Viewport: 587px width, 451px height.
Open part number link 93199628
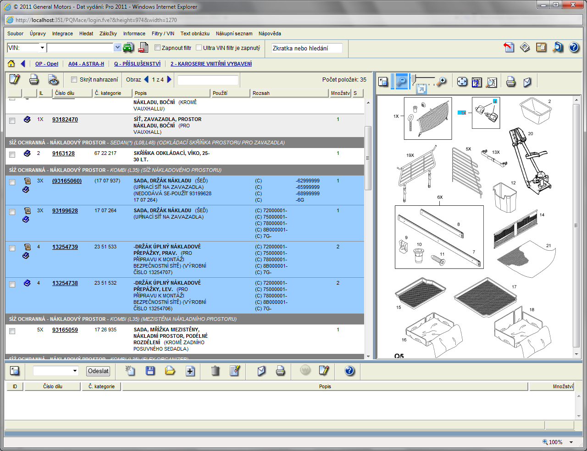(65, 211)
